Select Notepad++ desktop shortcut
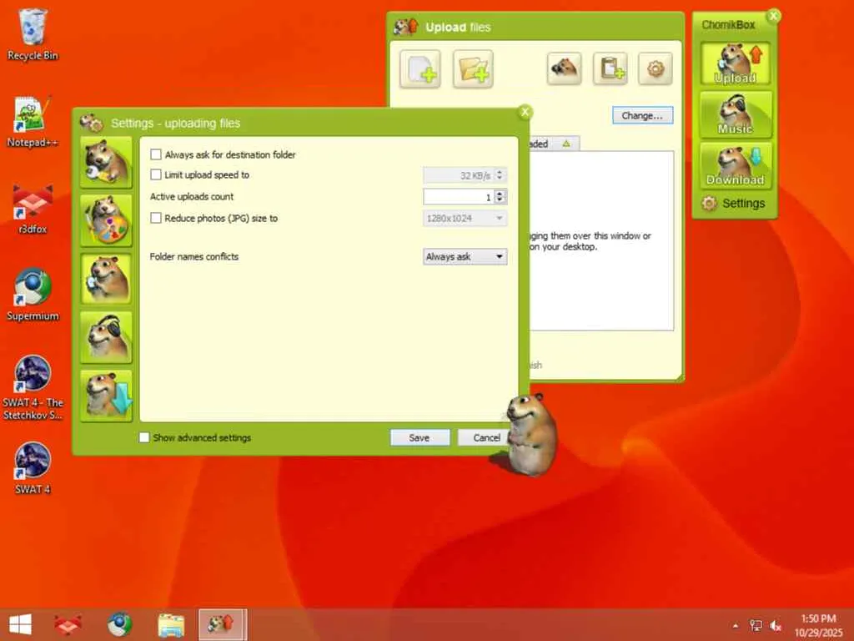The width and height of the screenshot is (854, 641). 33,121
